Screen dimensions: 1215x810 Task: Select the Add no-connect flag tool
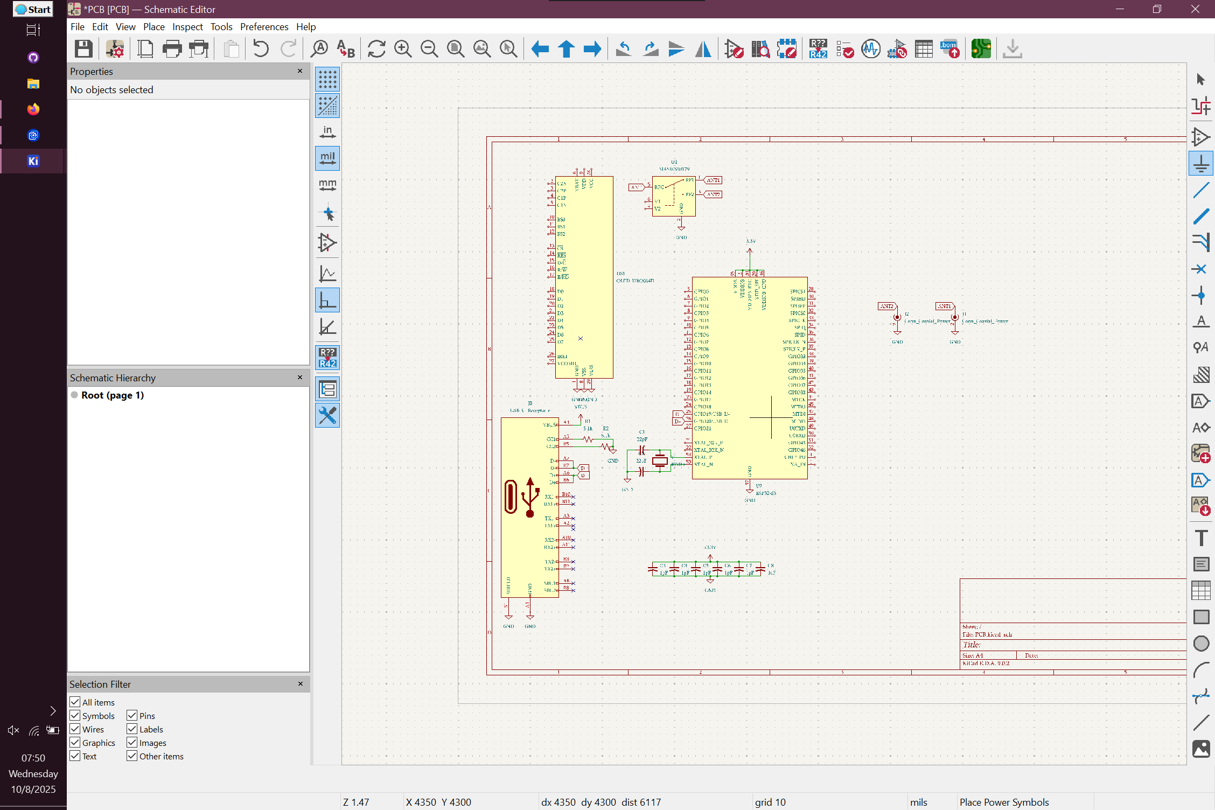(x=1201, y=269)
